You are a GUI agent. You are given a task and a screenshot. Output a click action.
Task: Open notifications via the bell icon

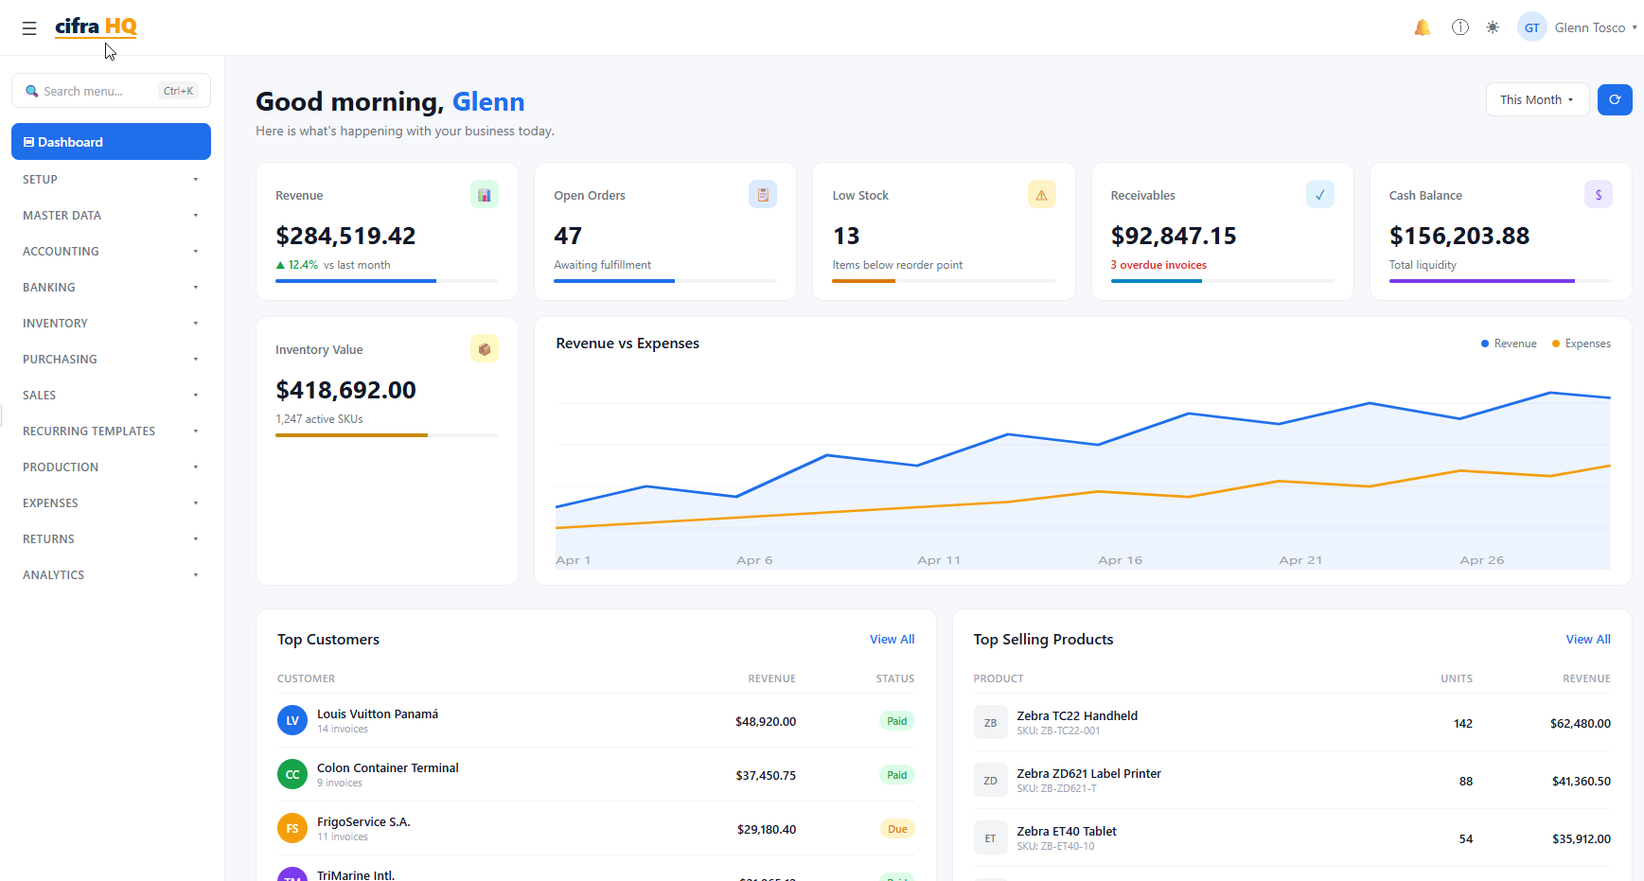tap(1422, 27)
